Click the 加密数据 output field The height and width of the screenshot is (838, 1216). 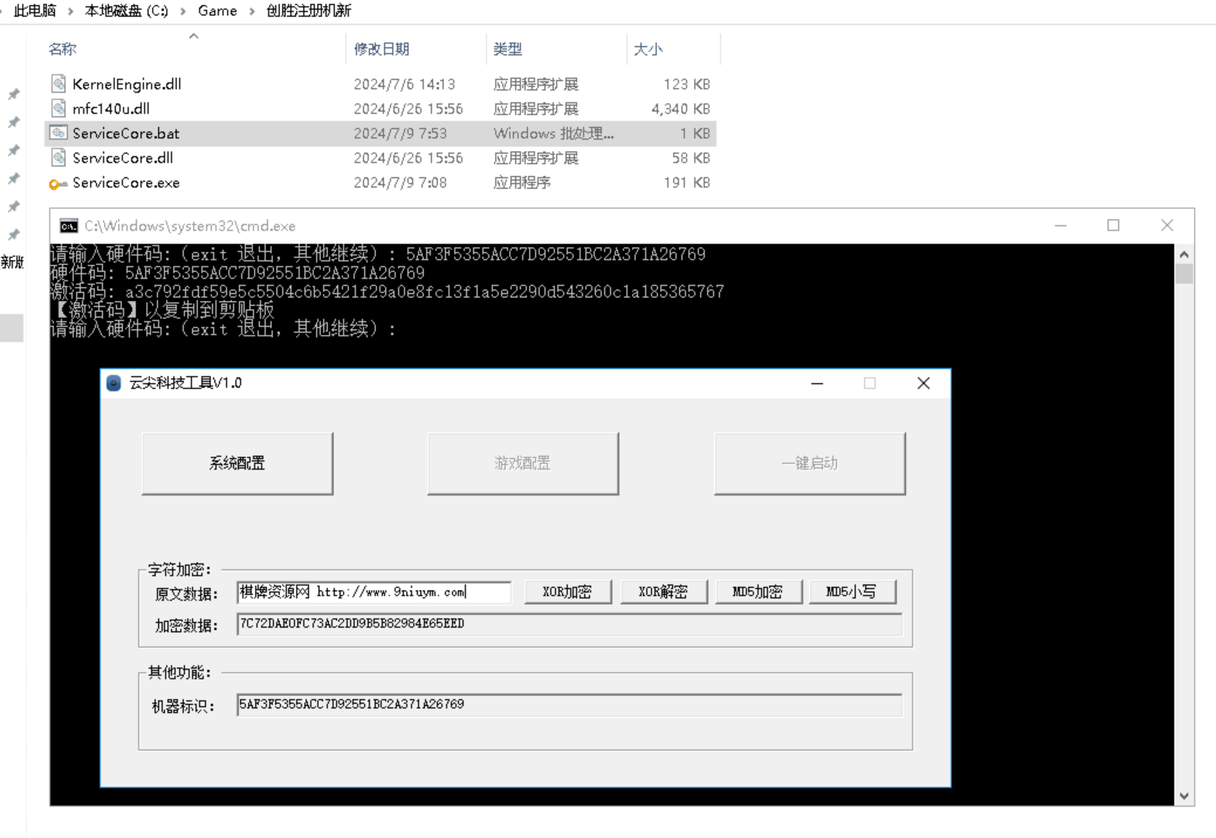pyautogui.click(x=569, y=624)
